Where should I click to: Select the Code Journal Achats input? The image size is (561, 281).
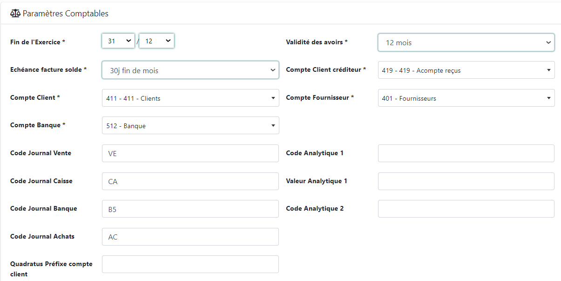point(190,237)
